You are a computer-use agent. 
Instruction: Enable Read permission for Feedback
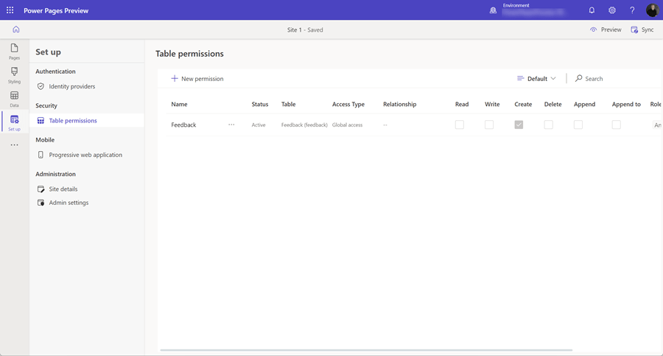tap(460, 125)
